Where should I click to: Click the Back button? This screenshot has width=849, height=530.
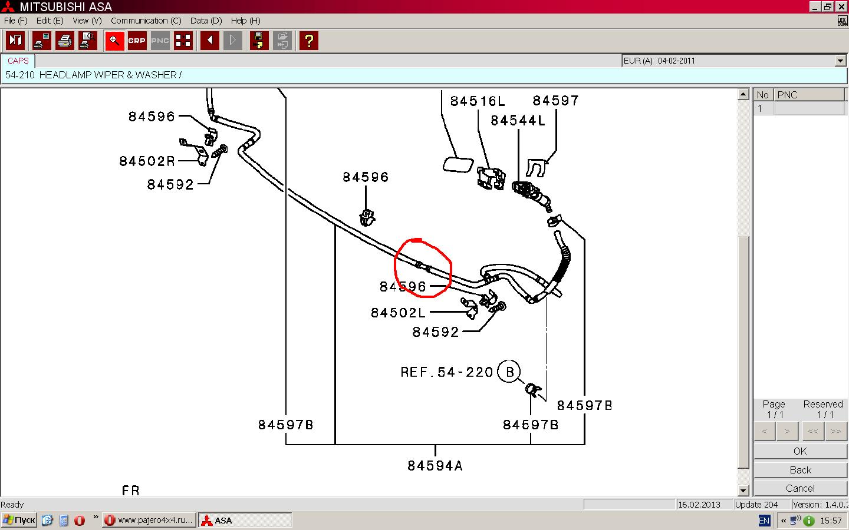[x=800, y=470]
